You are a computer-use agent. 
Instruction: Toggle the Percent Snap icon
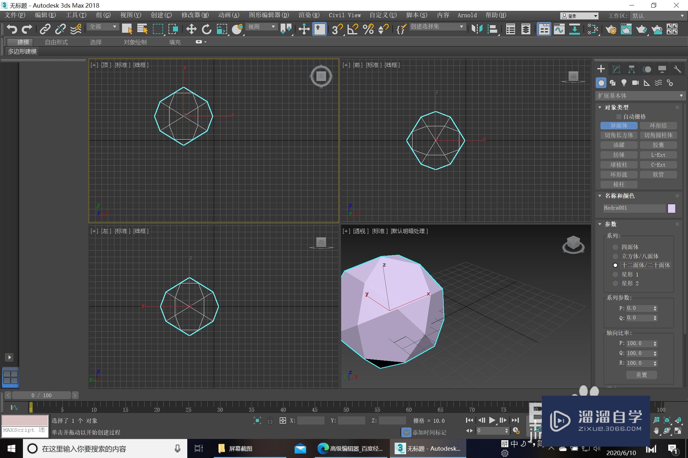click(368, 29)
